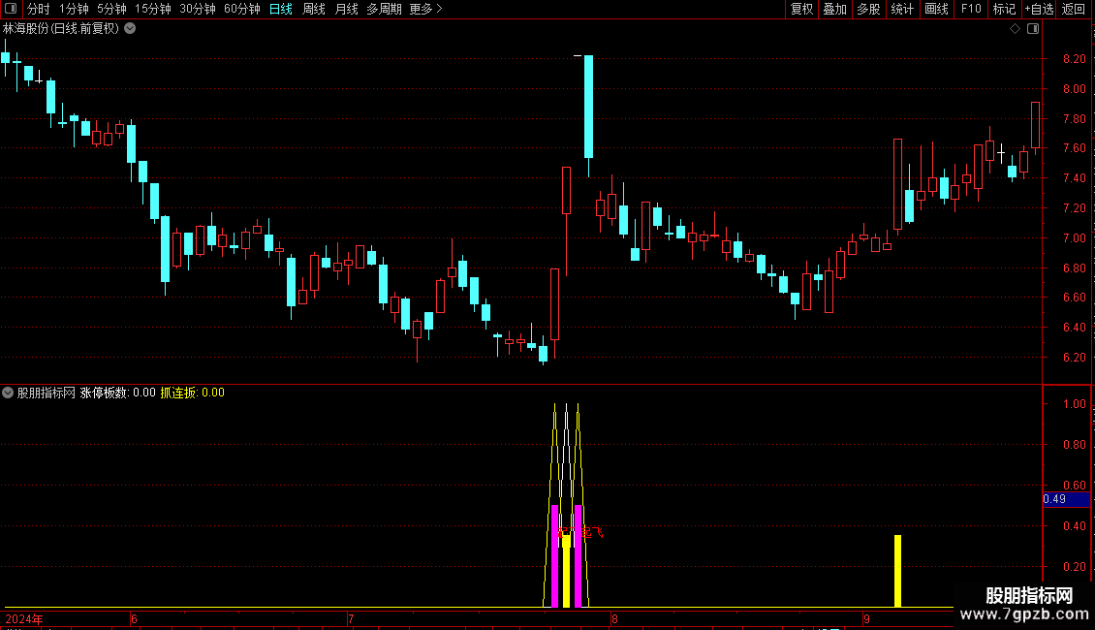This screenshot has width=1095, height=630.
Task: Click the 8.20 price axis label
Action: (1074, 59)
